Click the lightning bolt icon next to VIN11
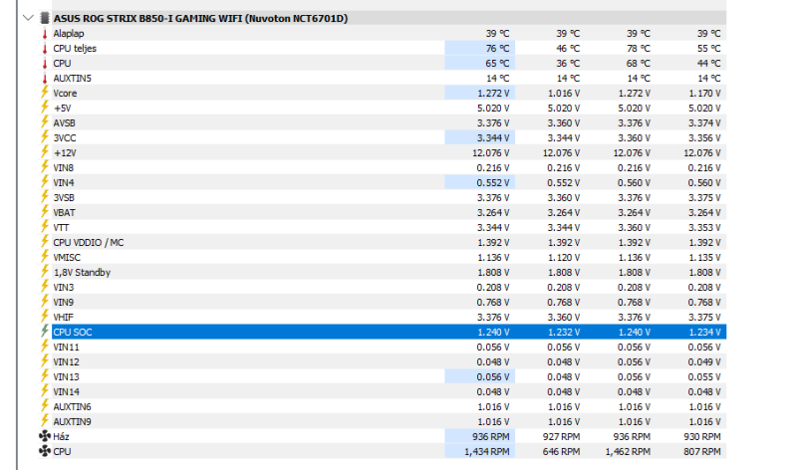The width and height of the screenshot is (797, 470). coord(45,348)
